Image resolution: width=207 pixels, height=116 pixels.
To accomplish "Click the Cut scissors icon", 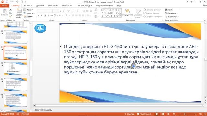I will click(x=10, y=10).
